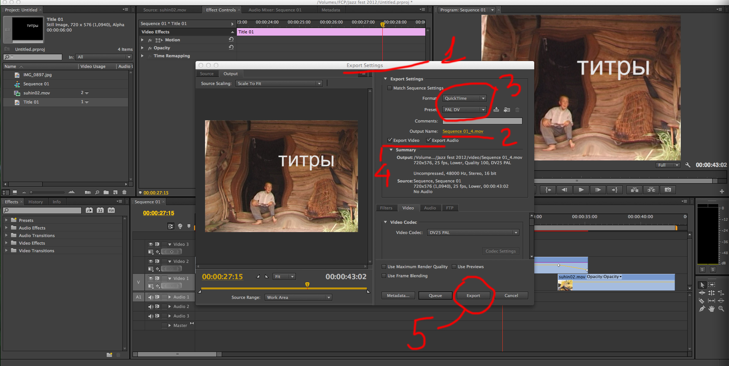
Task: Open the Fit zoom level dropdown
Action: (284, 276)
